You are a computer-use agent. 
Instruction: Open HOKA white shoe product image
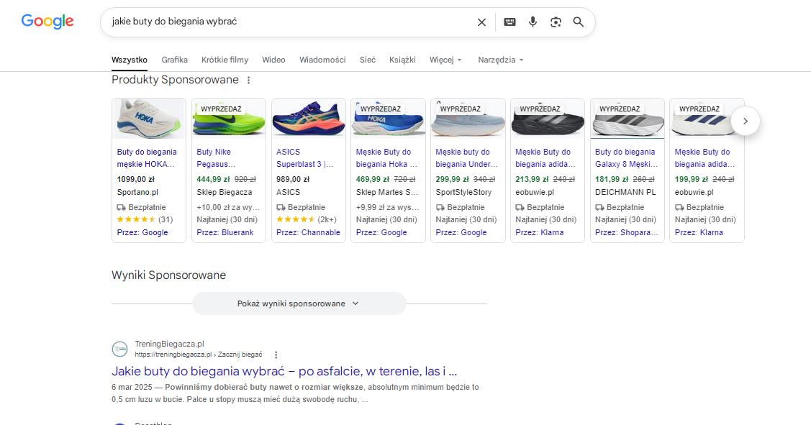click(x=149, y=119)
